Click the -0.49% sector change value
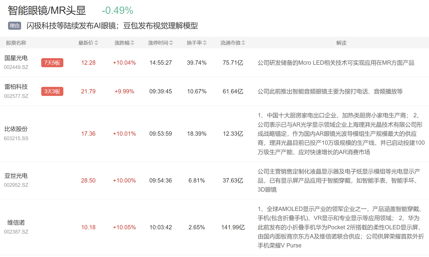Screen dimensions: 429x257 tap(117, 11)
